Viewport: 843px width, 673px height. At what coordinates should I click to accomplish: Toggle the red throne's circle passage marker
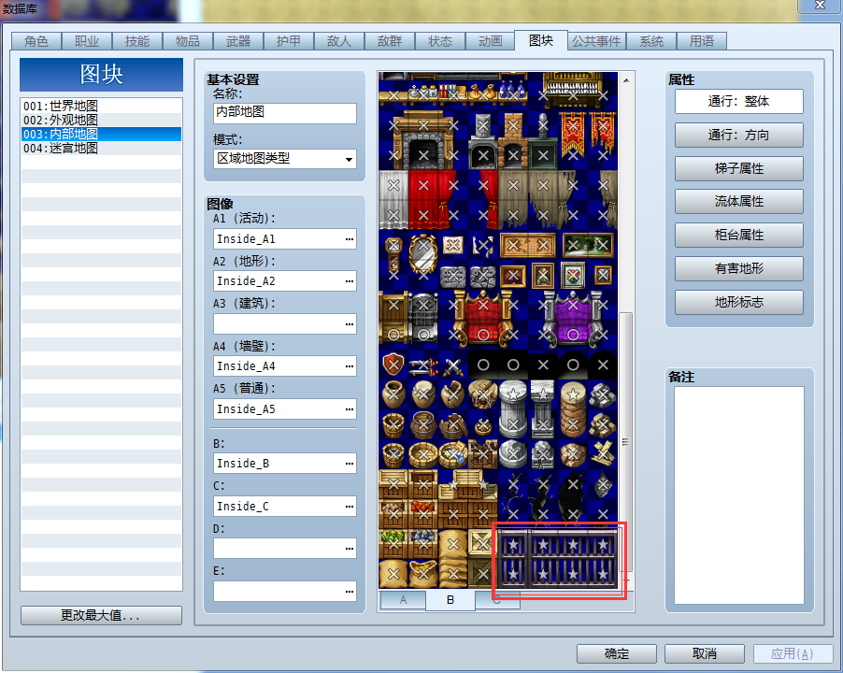pos(483,335)
